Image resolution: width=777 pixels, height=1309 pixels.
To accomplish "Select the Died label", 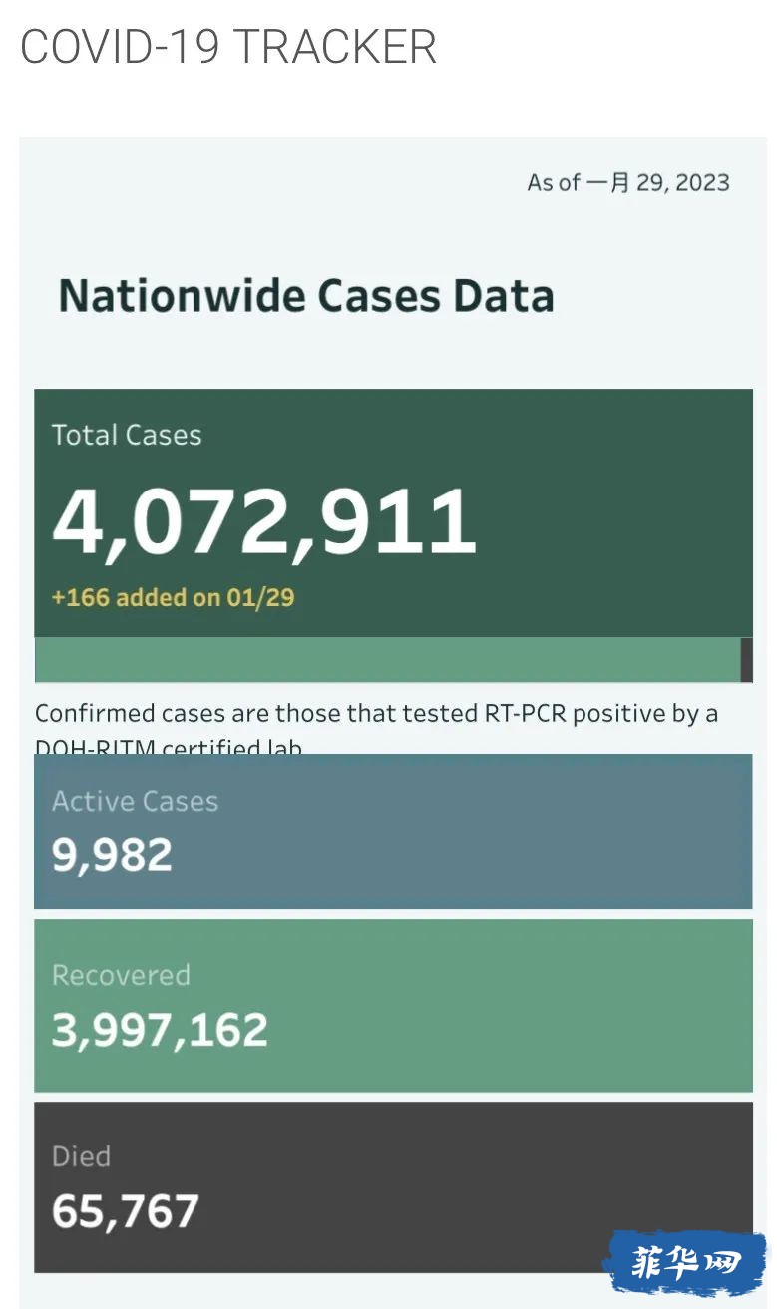I will click(81, 1156).
